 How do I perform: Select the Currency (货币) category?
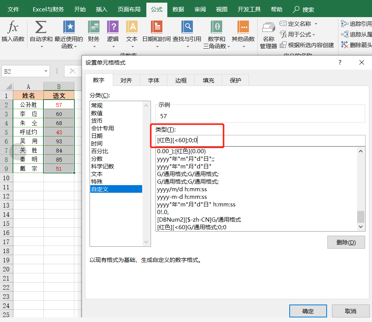pos(116,121)
